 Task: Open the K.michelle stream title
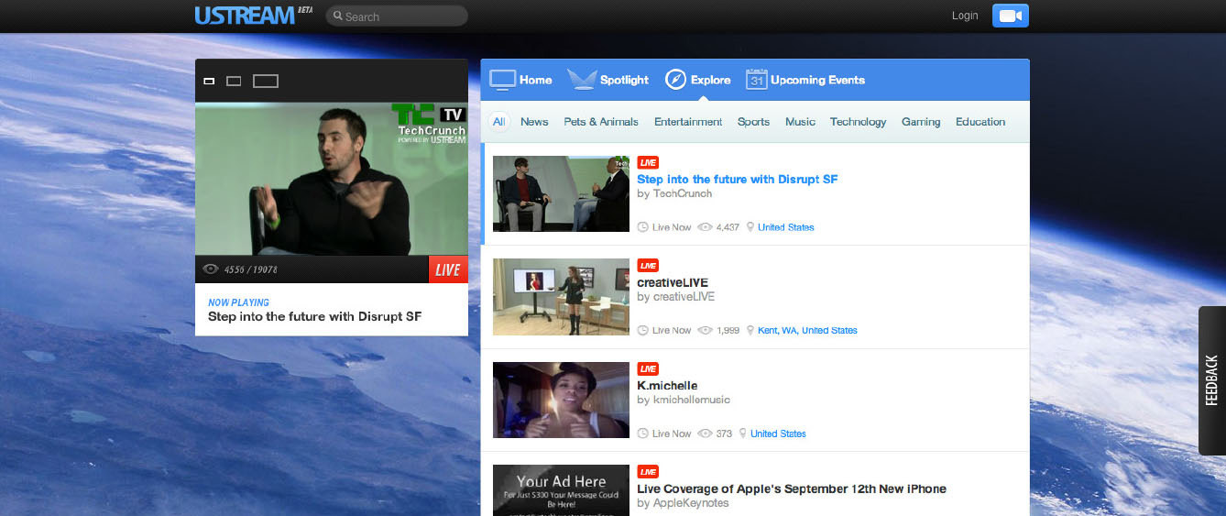pos(667,386)
